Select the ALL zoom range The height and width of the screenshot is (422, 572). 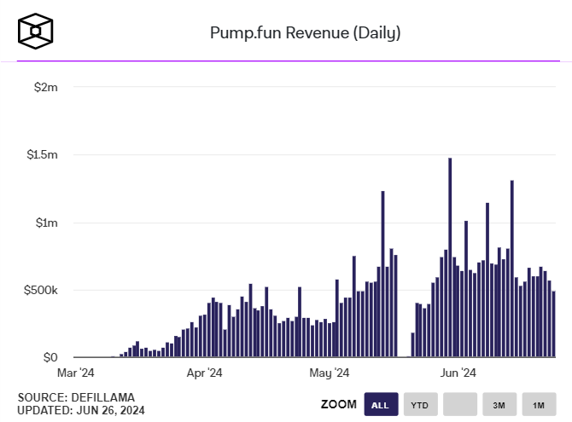[381, 404]
